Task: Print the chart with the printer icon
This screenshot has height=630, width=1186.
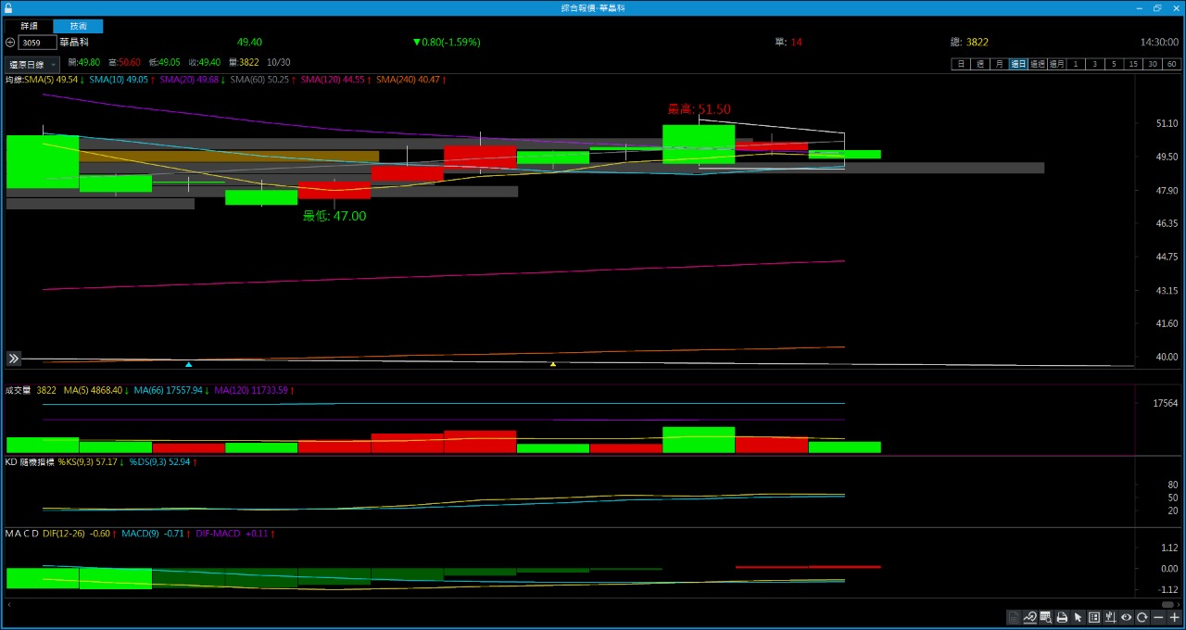Action: coord(1062,617)
